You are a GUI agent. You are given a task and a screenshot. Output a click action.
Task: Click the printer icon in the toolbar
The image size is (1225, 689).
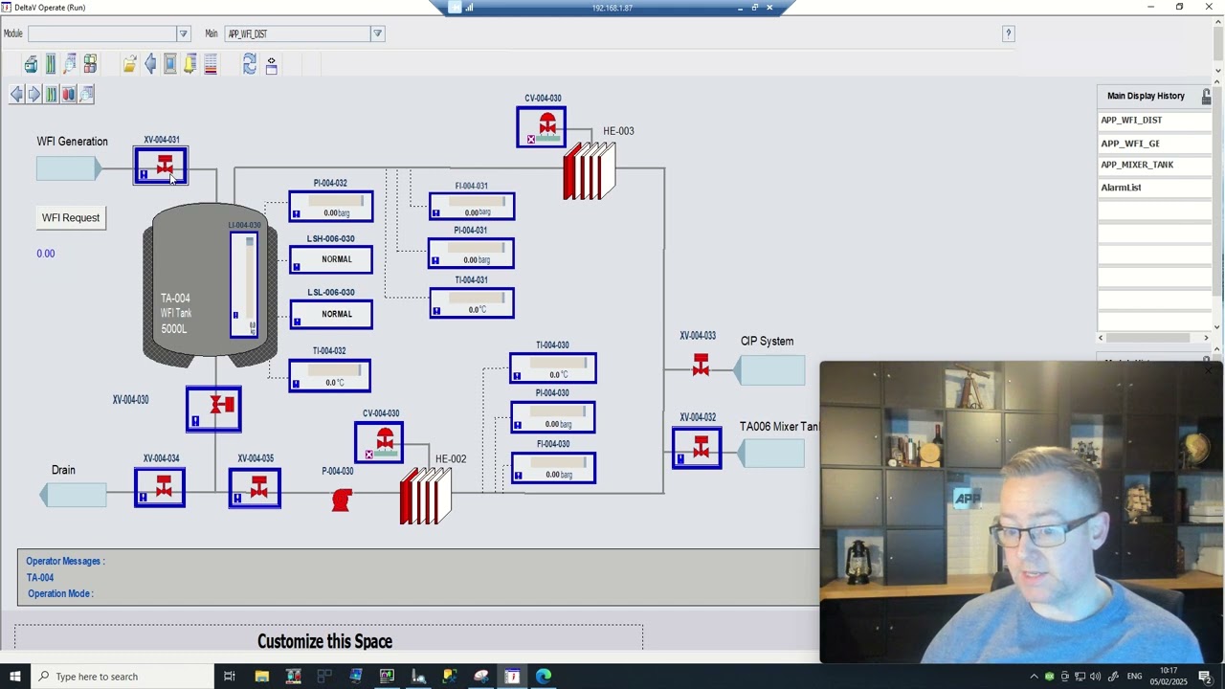point(31,64)
